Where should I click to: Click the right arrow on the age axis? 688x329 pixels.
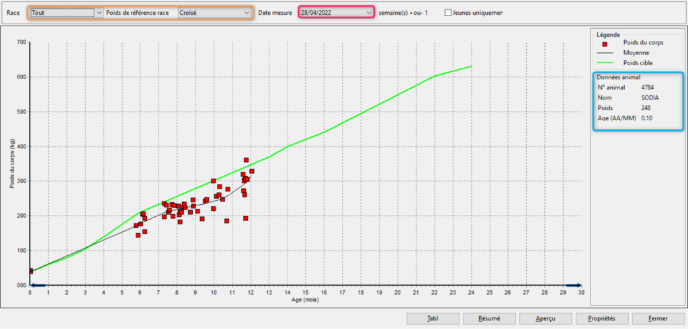572,285
